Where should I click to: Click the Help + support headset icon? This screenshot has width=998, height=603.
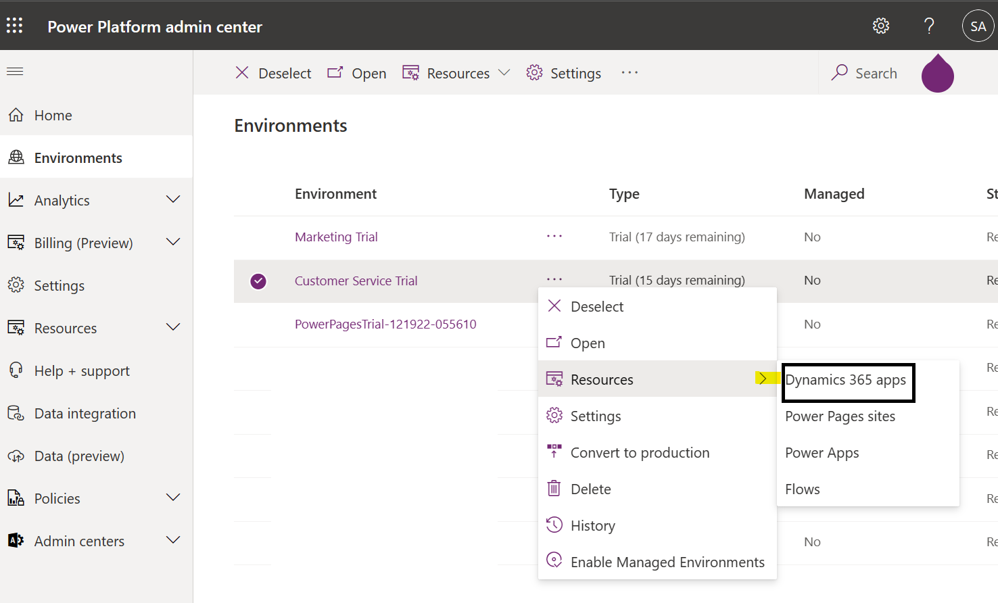click(16, 370)
